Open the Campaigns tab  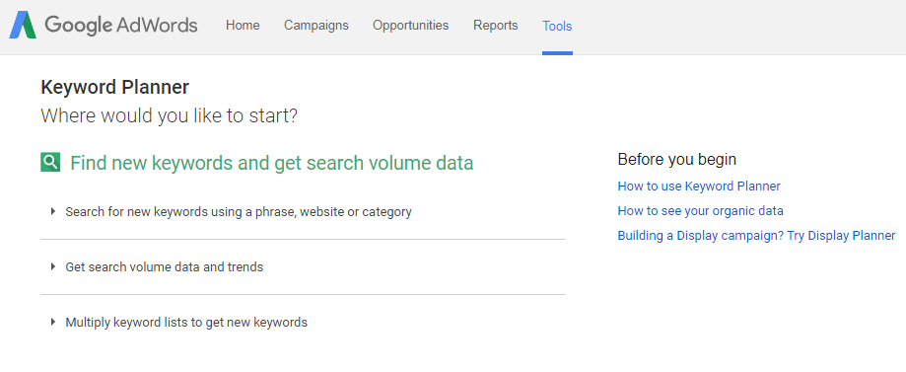(x=316, y=26)
